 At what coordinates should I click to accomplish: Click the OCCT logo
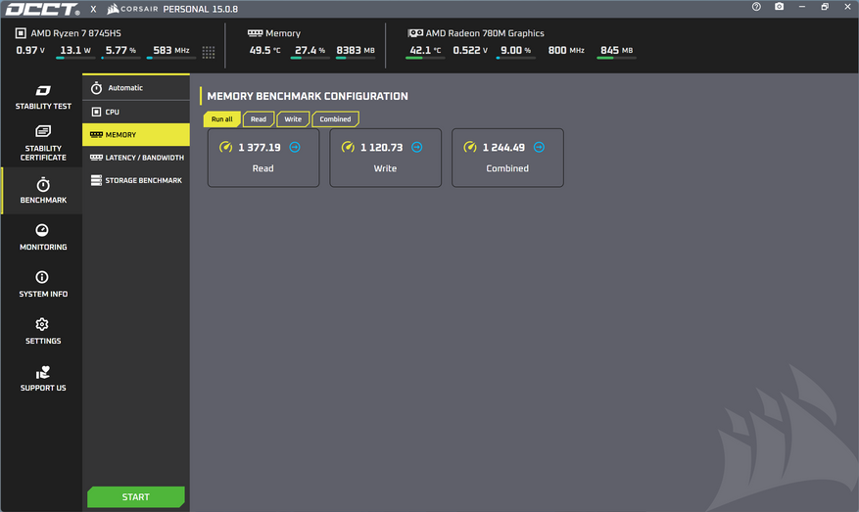42,10
